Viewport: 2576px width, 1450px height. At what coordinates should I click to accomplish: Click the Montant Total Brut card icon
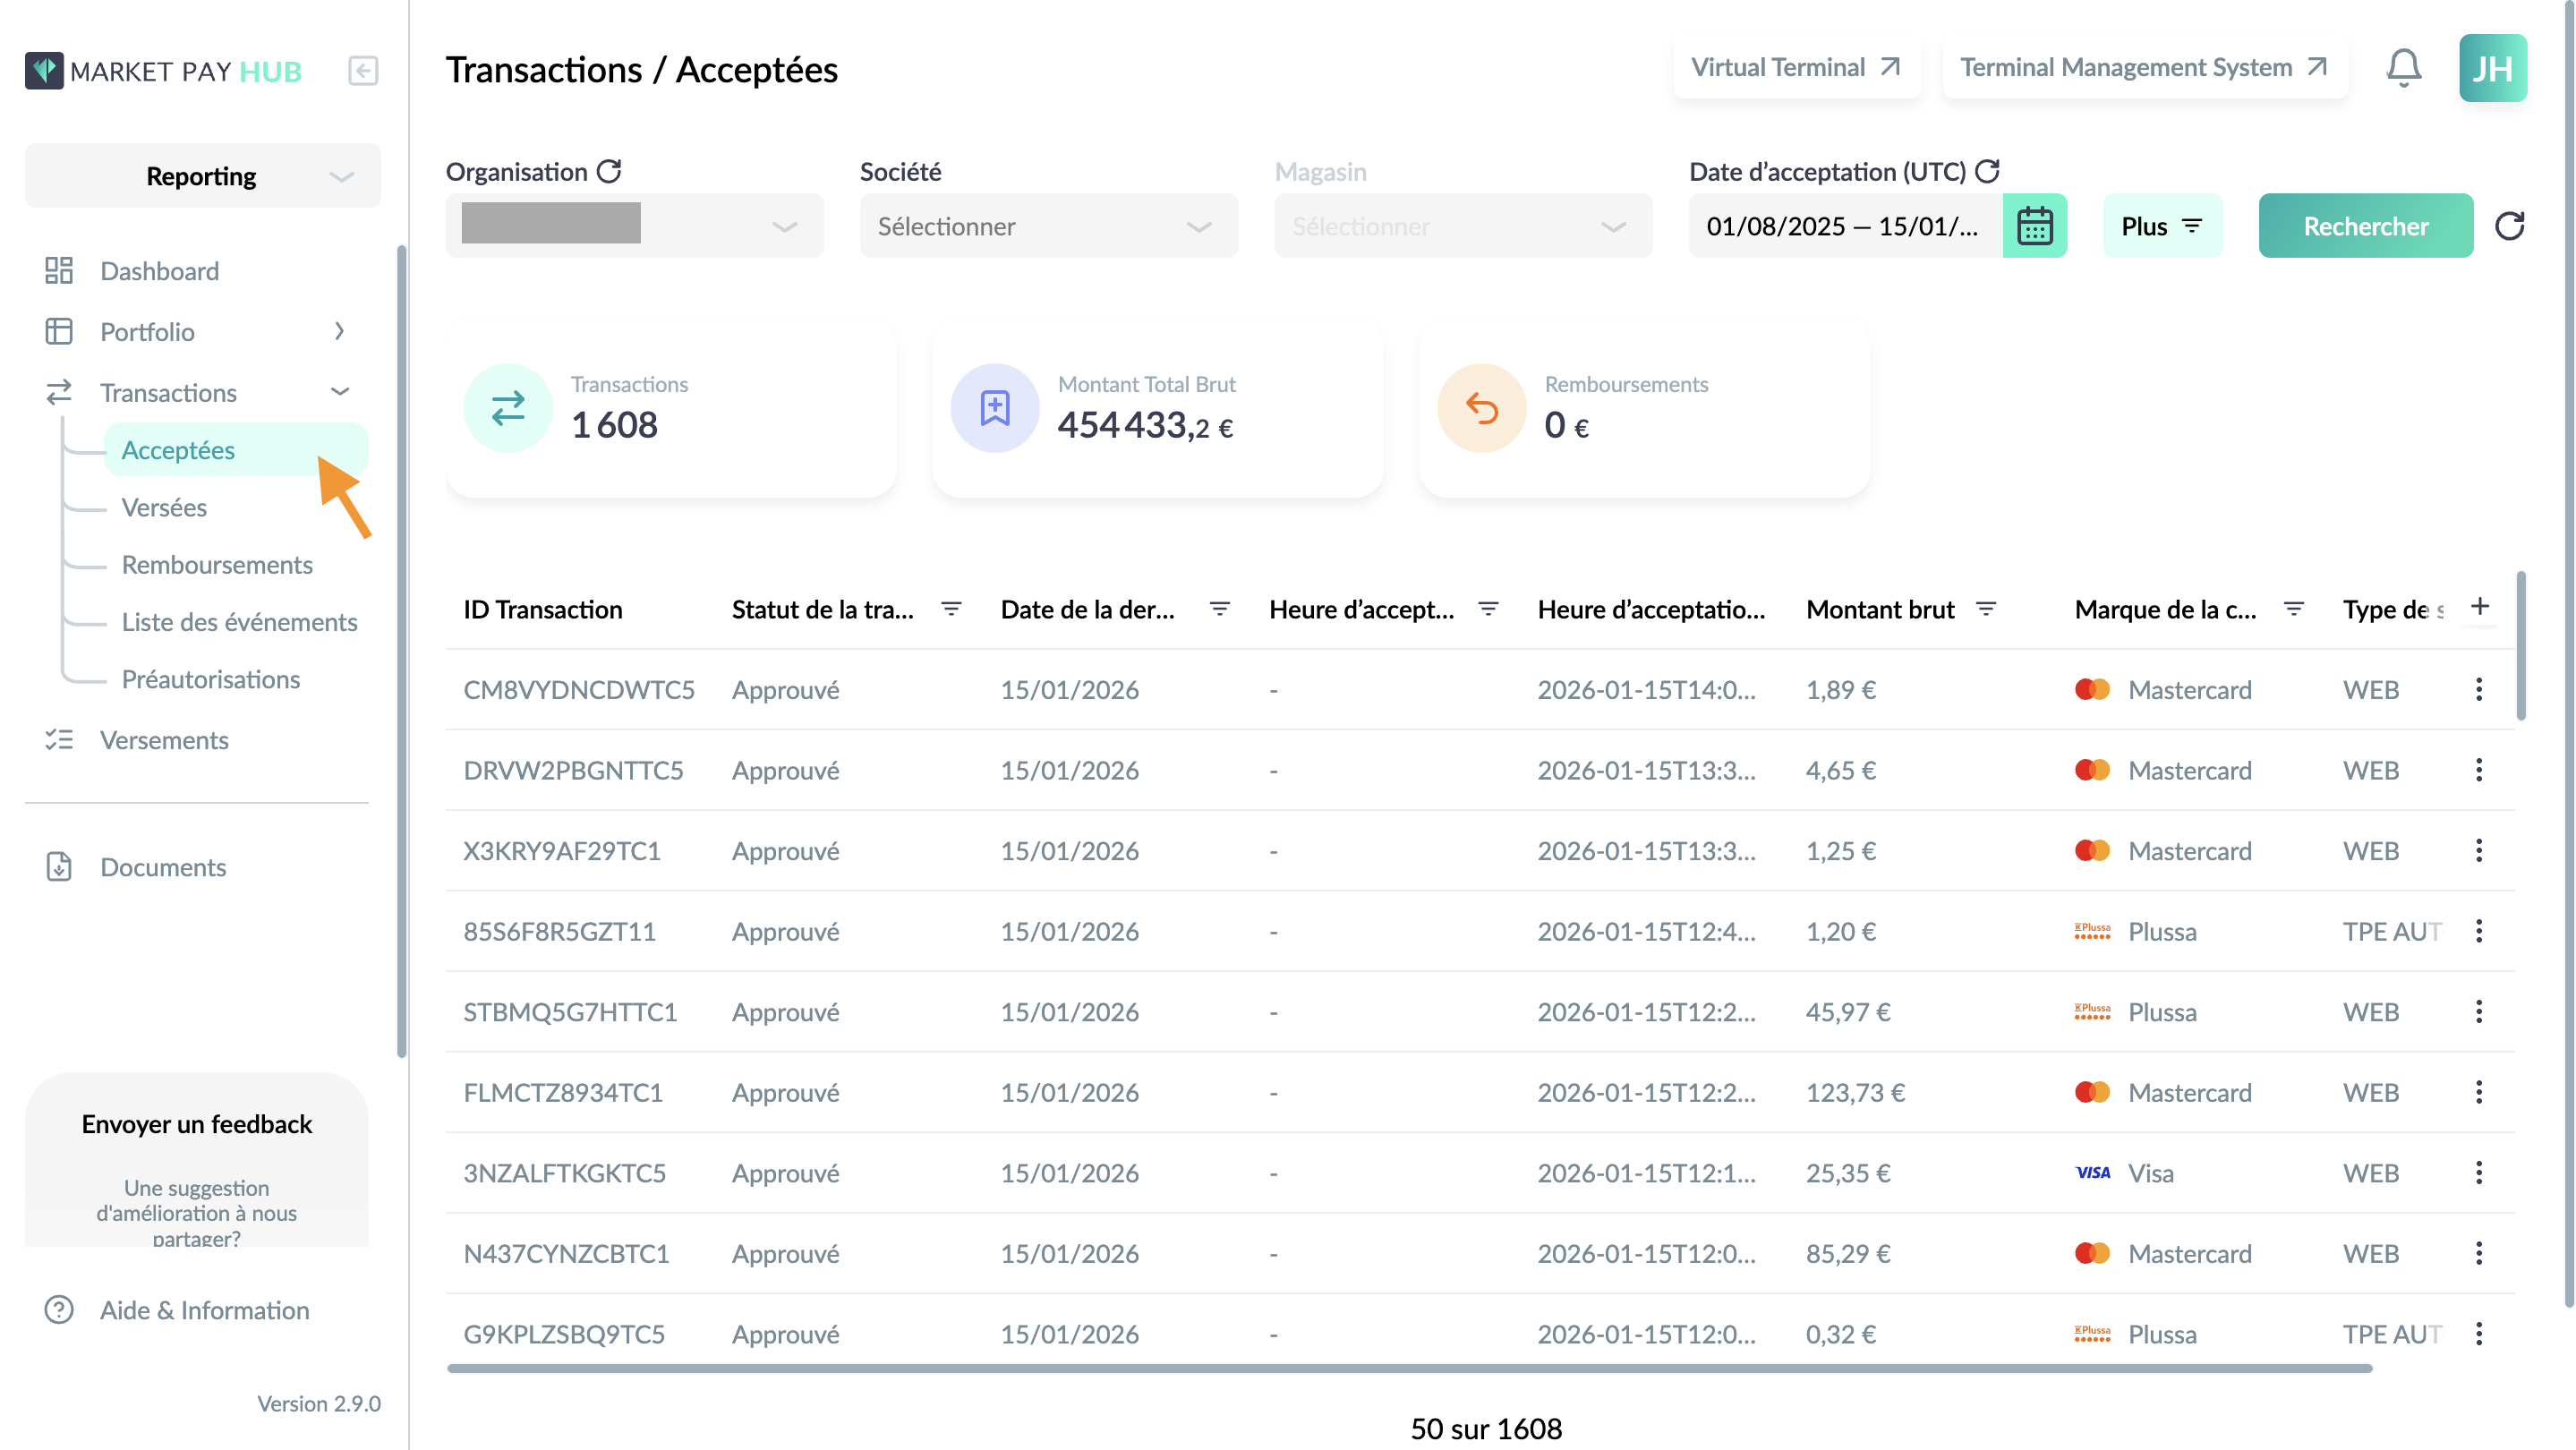995,408
